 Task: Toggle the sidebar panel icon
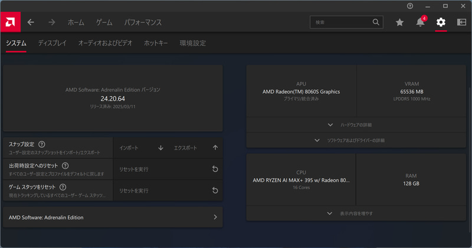point(461,22)
